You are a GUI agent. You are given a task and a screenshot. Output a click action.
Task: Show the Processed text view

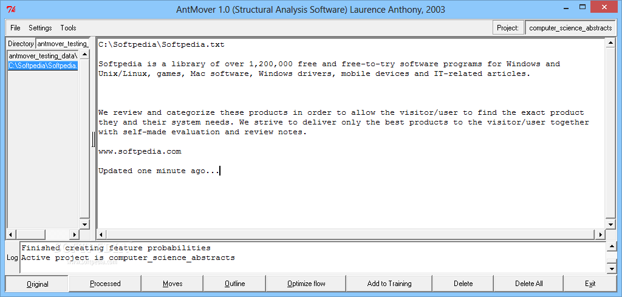coord(105,284)
